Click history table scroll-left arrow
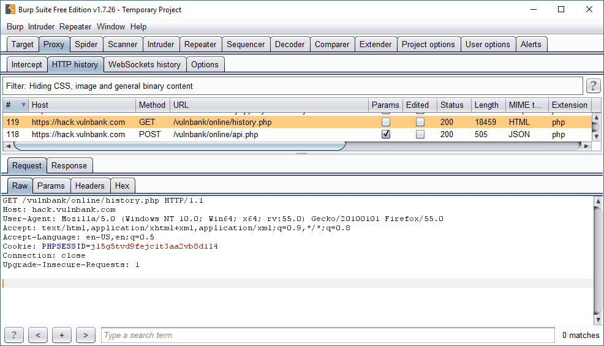The height and width of the screenshot is (346, 604). pos(8,146)
